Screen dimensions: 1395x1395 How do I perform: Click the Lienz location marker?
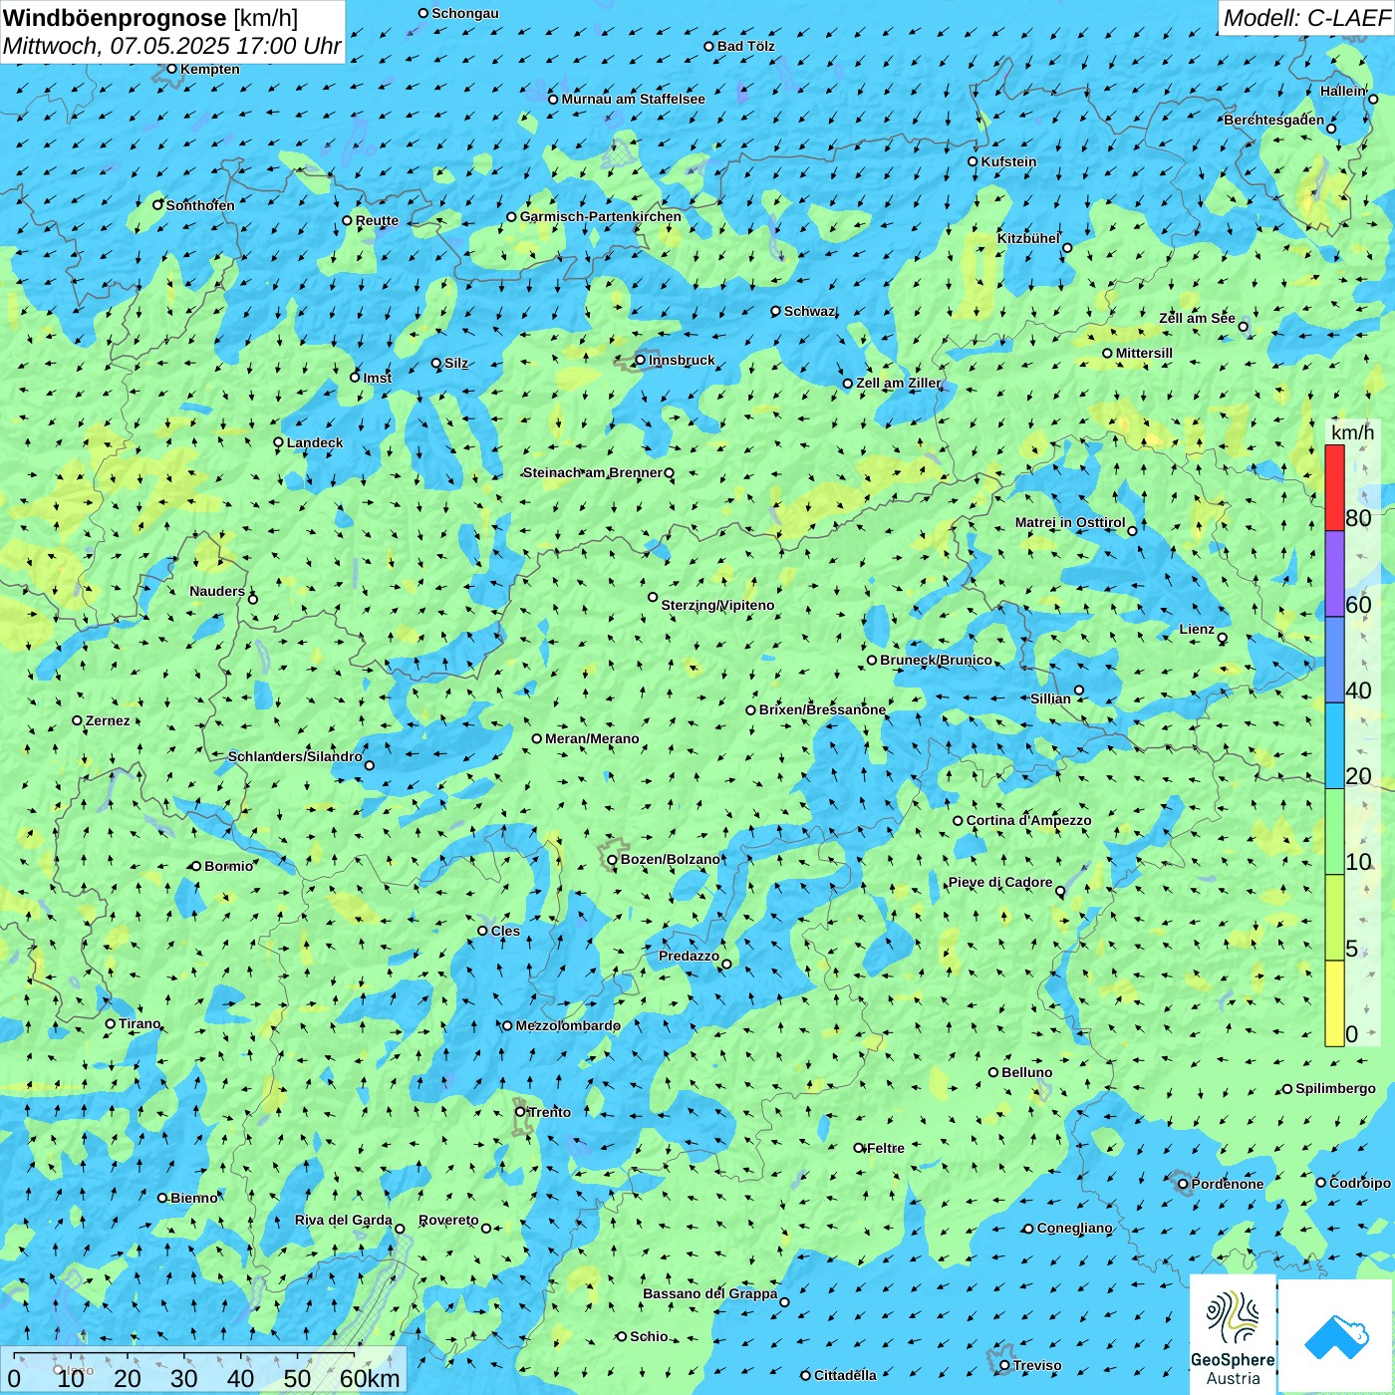coord(1223,638)
